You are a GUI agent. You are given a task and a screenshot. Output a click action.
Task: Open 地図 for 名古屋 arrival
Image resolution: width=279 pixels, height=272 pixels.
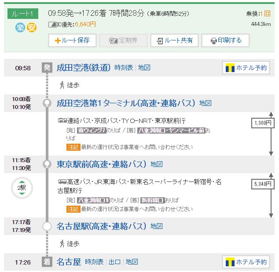click(132, 262)
